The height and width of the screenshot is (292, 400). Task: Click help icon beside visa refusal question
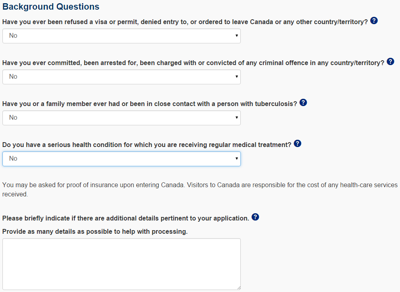point(374,21)
